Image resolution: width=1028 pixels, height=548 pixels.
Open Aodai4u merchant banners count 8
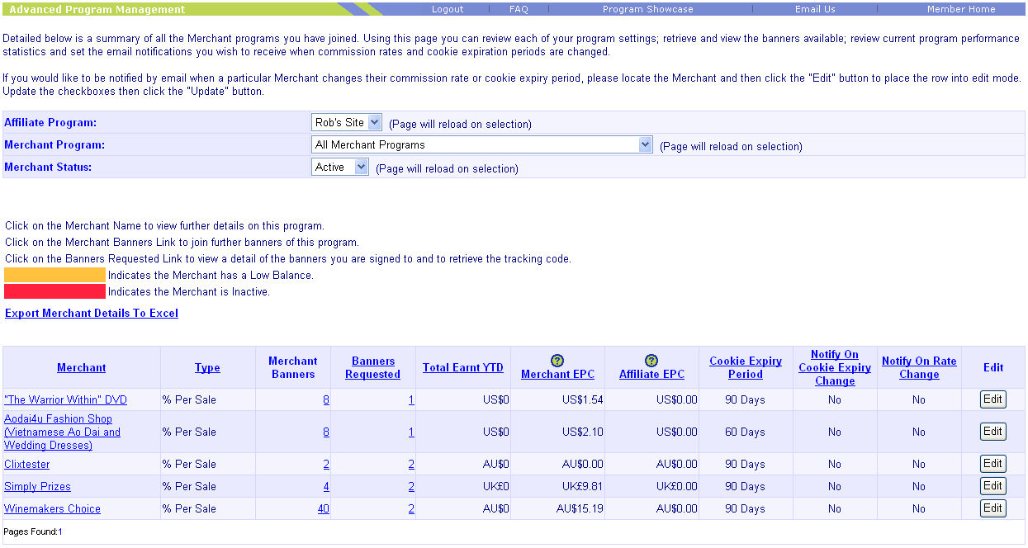click(326, 432)
